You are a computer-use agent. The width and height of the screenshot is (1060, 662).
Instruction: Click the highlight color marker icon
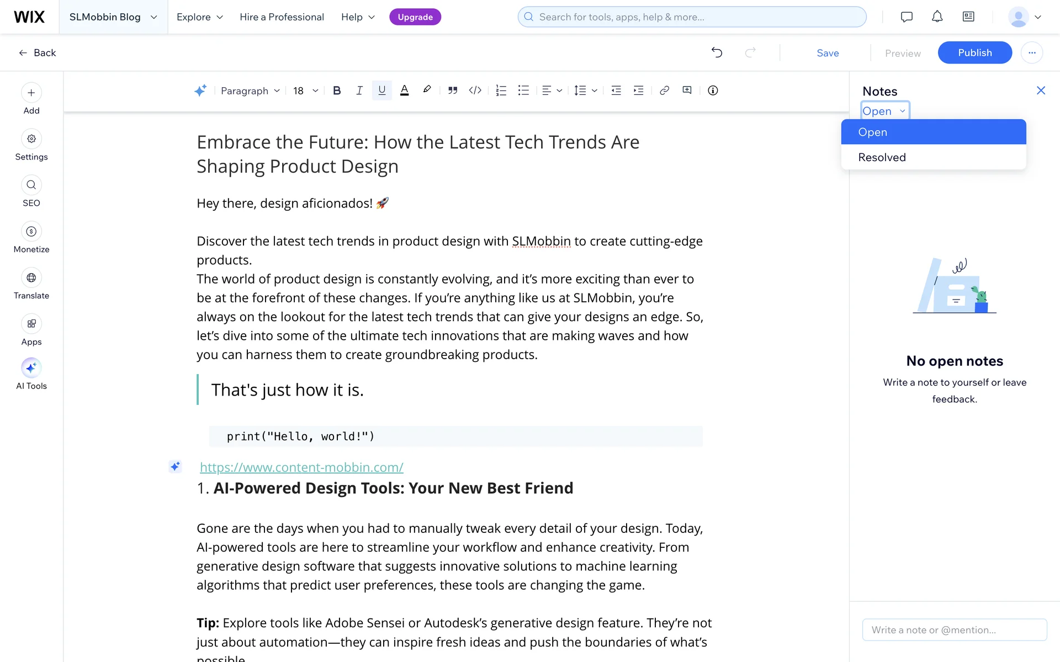(427, 90)
